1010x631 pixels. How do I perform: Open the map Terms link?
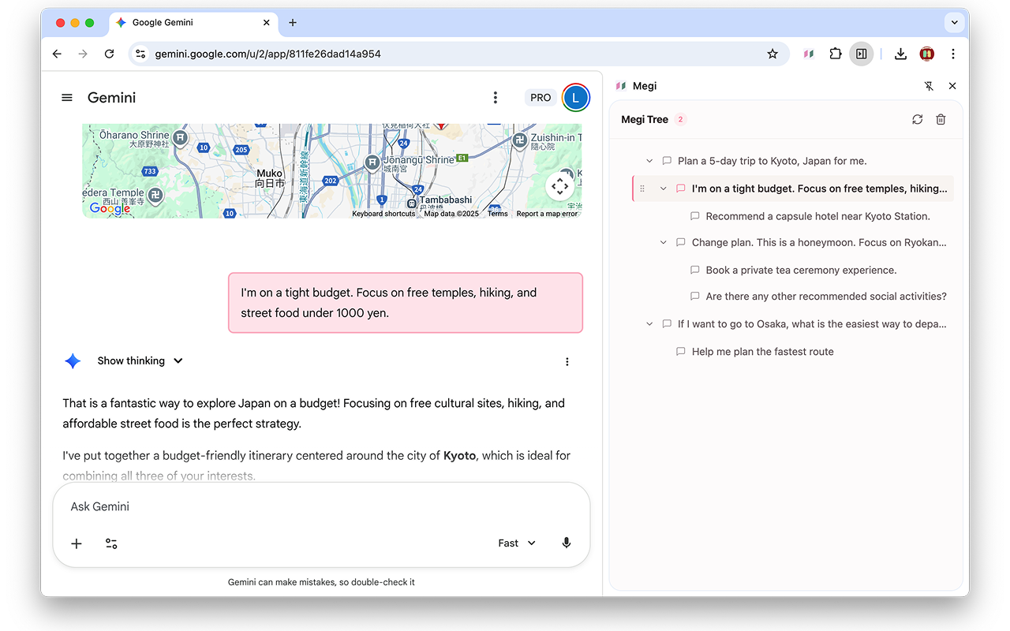coord(498,214)
